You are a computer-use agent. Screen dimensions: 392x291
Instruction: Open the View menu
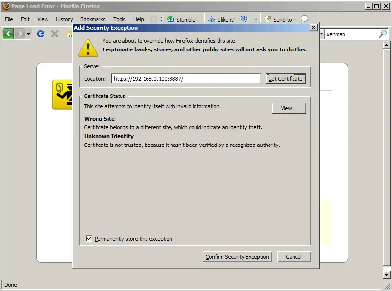point(43,19)
